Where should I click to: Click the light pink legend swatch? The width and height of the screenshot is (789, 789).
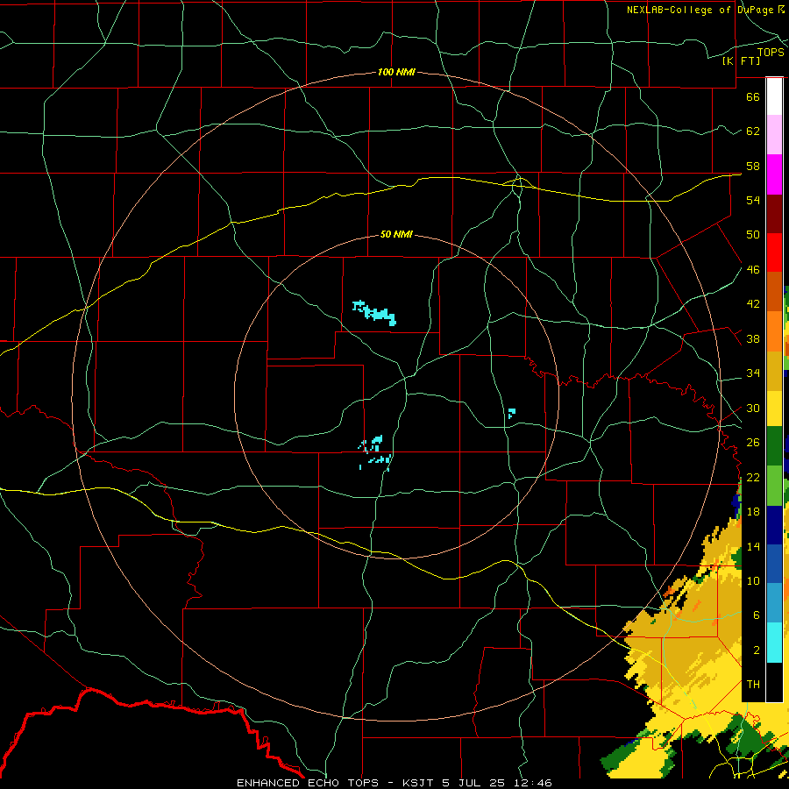774,134
